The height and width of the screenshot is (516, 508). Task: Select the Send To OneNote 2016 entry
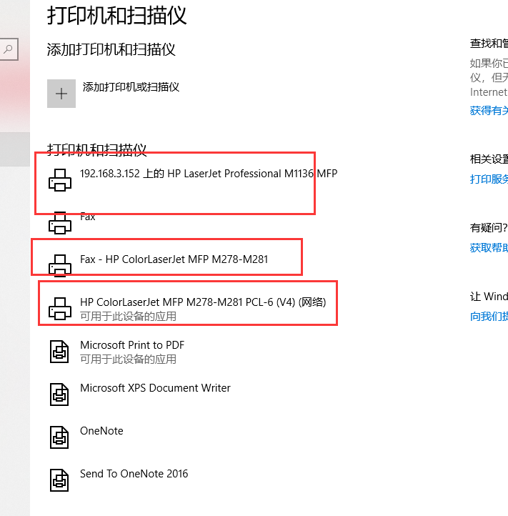134,474
